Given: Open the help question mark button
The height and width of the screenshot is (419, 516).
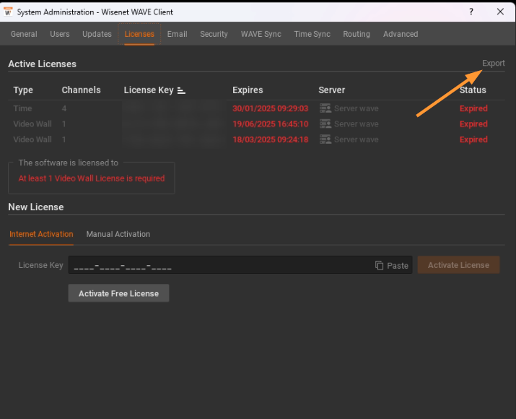Looking at the screenshot, I should pyautogui.click(x=471, y=12).
